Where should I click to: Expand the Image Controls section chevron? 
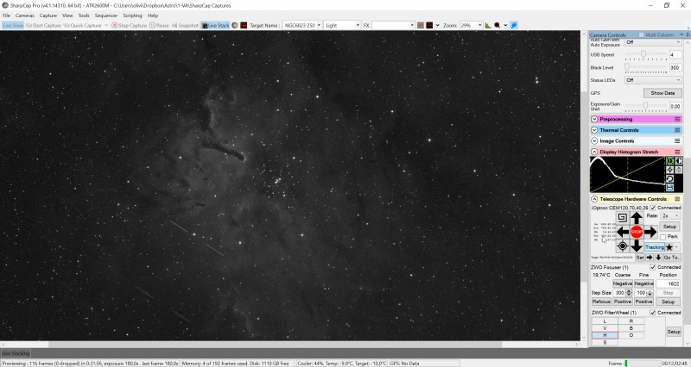tap(594, 141)
